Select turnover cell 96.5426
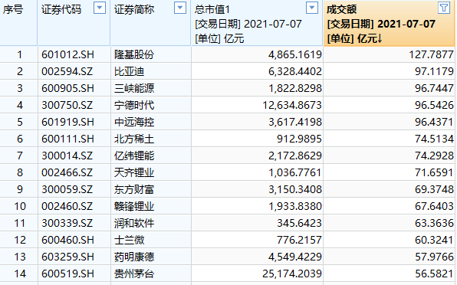 pos(389,105)
